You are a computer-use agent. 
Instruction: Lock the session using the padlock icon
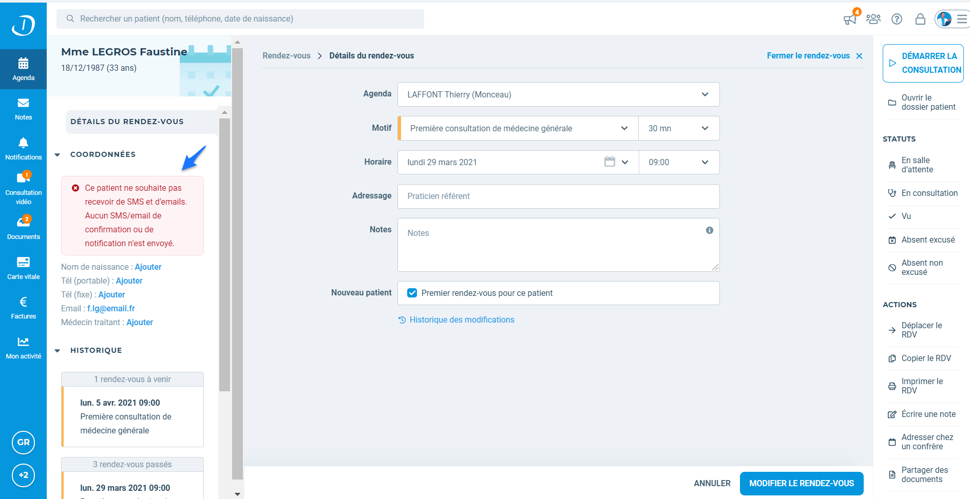tap(921, 19)
